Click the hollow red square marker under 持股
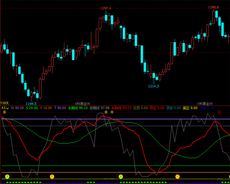Screen dimensions: 230x184 click(219, 112)
